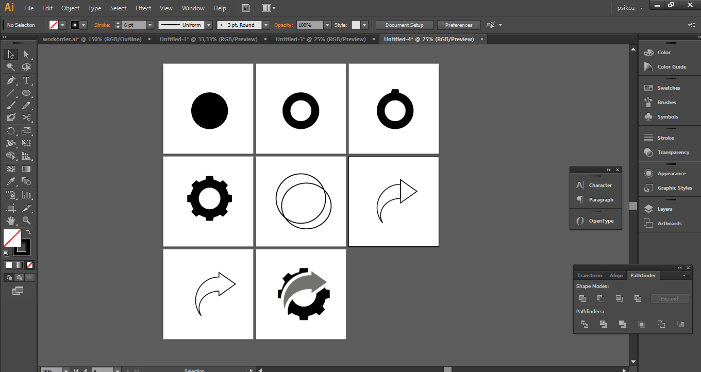
Task: Select the Pen tool
Action: point(11,80)
